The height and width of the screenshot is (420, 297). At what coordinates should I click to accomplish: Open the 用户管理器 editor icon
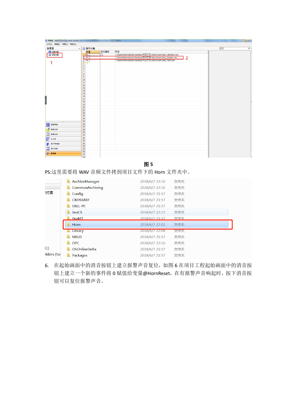point(48,144)
